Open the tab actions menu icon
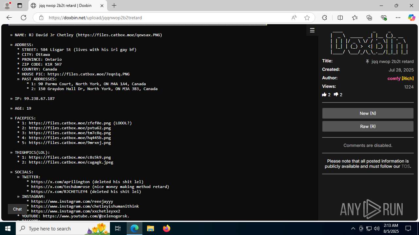Viewport: 419px width, 235px height. pyautogui.click(x=20, y=6)
